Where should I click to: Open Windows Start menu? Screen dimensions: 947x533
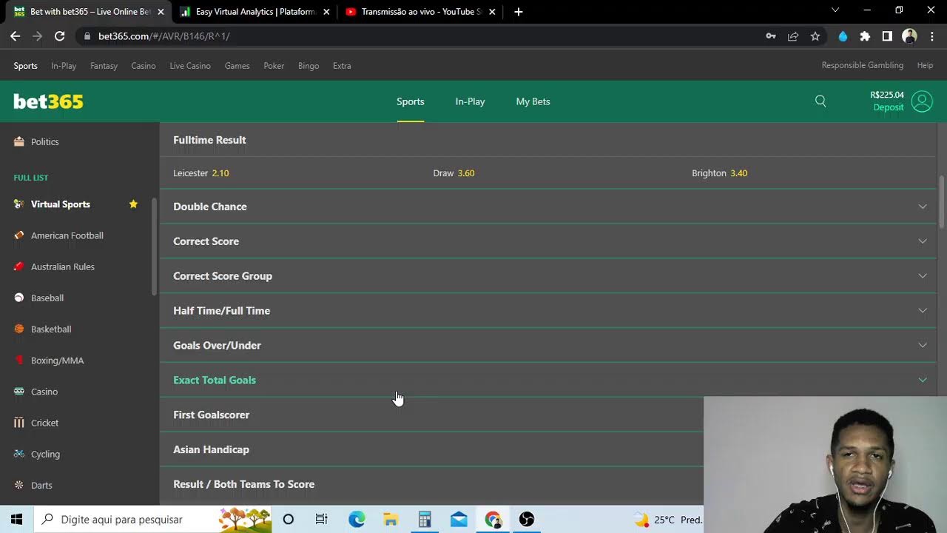[16, 519]
